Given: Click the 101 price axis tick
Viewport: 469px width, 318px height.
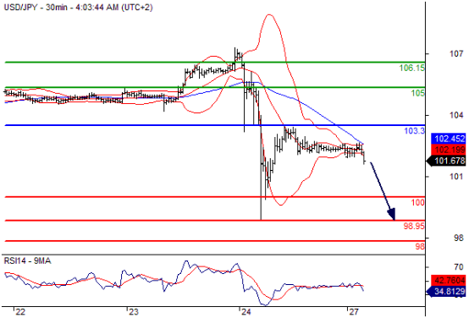Looking at the screenshot, I should point(456,177).
